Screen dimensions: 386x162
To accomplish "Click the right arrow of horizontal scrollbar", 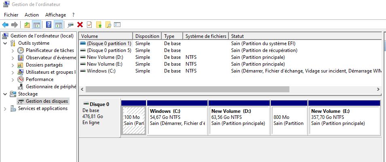I will point(379,89).
